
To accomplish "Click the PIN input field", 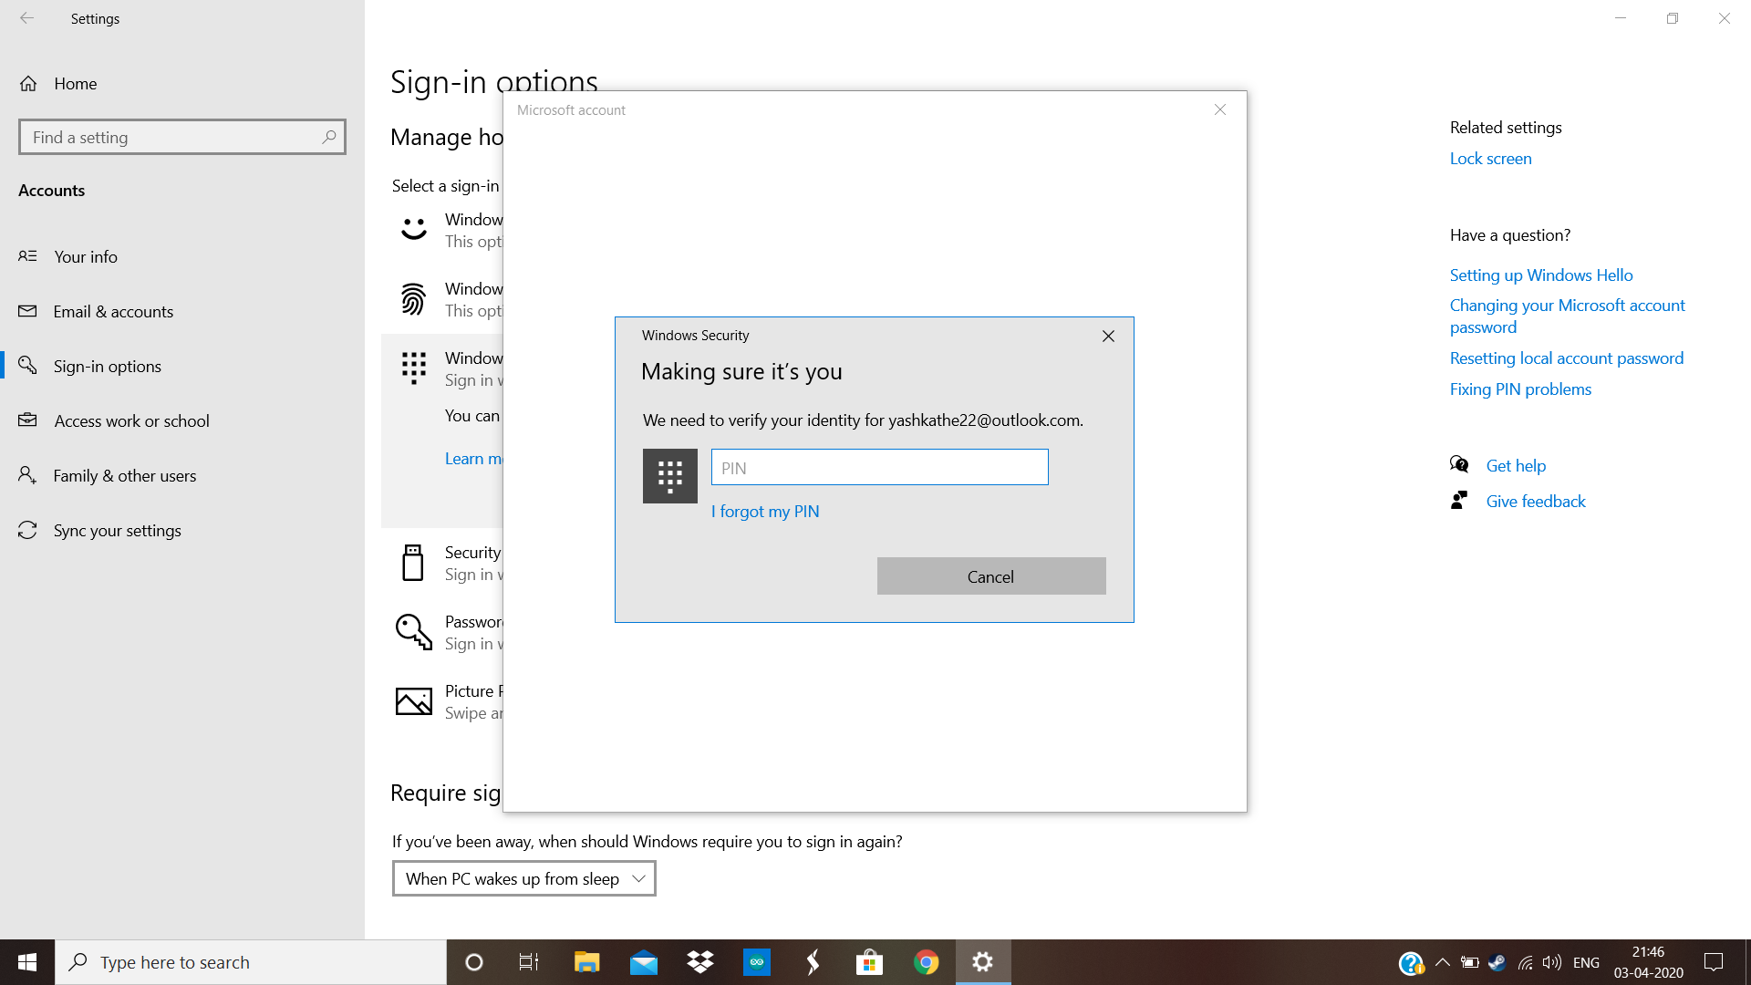I will coord(880,467).
